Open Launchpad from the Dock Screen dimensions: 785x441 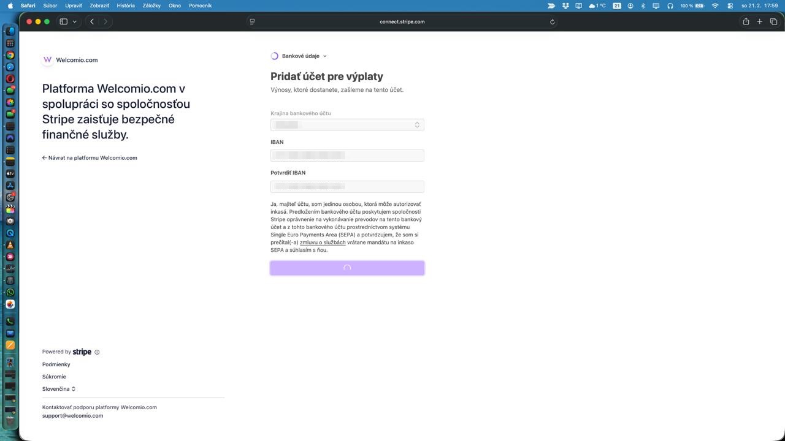coord(10,43)
